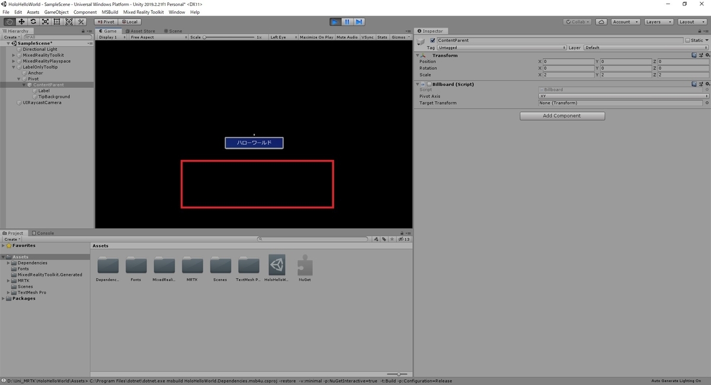Image resolution: width=711 pixels, height=385 pixels.
Task: Expand the MixedRealityToolkit hierarchy node
Action: 14,55
